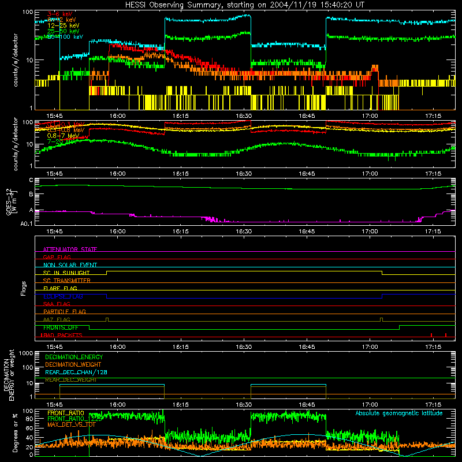Click the 16:00 time label under decimation panel
The width and height of the screenshot is (462, 462).
coord(118,405)
